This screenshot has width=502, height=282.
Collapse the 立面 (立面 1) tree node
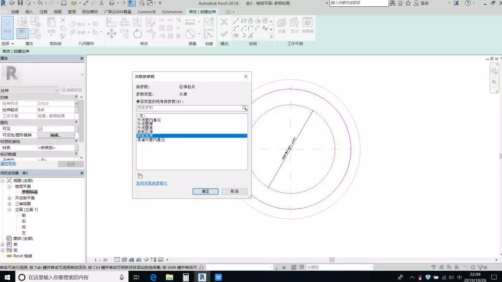pos(9,210)
